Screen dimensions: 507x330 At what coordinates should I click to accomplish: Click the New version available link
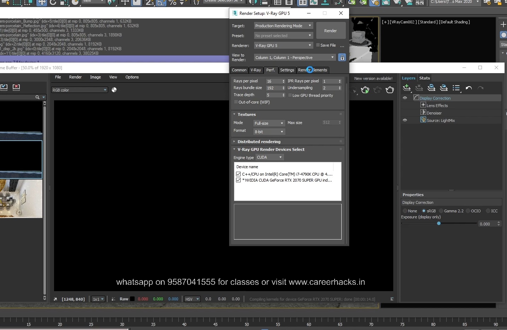pyautogui.click(x=373, y=78)
